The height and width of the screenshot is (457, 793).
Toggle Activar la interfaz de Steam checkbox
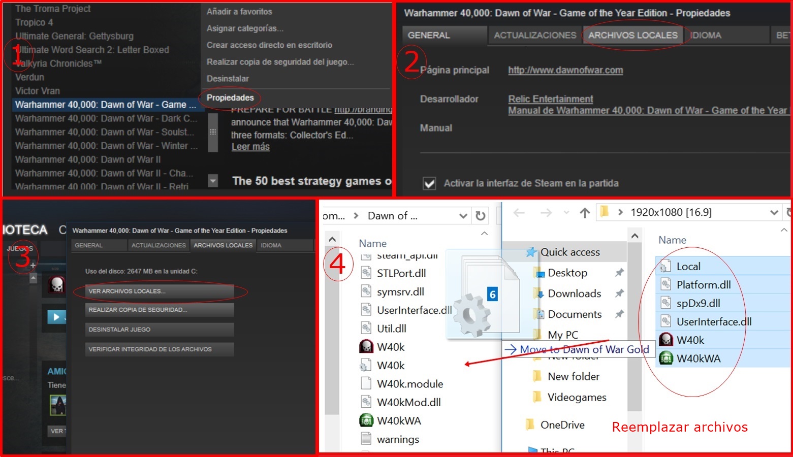point(429,183)
